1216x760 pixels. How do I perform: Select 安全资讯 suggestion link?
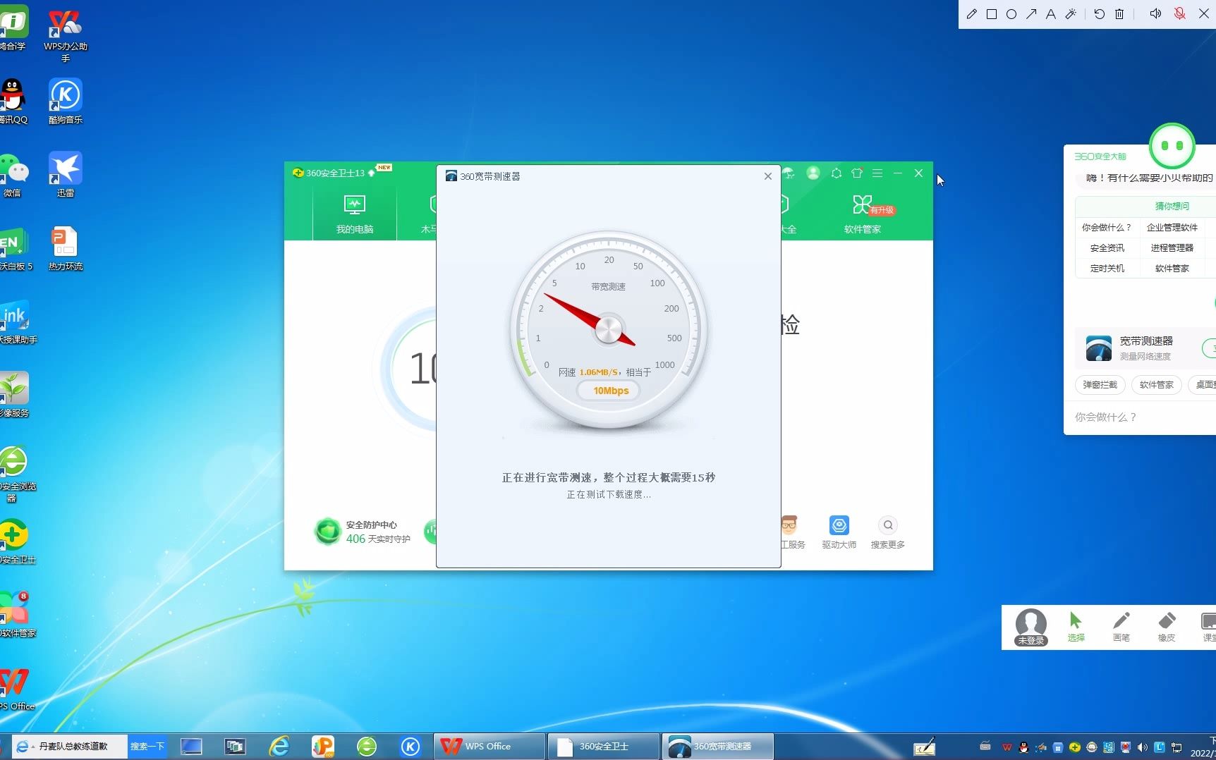click(x=1107, y=248)
